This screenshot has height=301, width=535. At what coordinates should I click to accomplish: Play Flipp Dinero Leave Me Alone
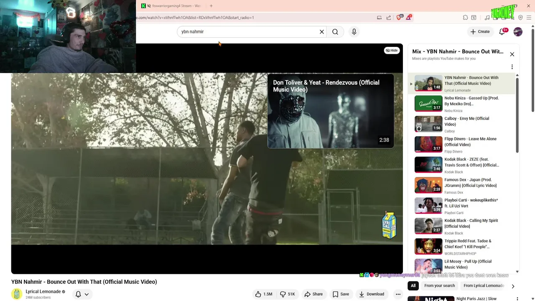462,145
